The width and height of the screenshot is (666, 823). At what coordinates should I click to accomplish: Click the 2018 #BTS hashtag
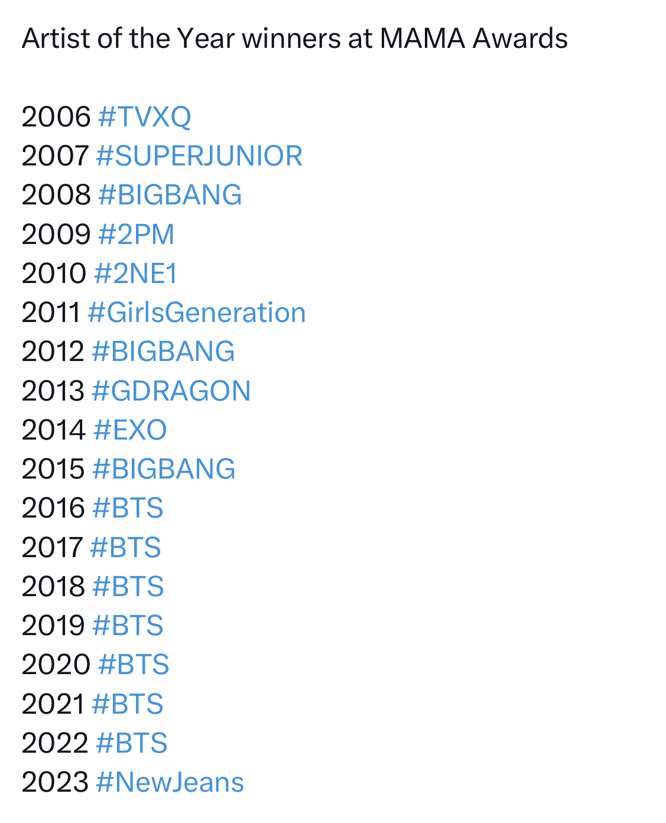[128, 587]
